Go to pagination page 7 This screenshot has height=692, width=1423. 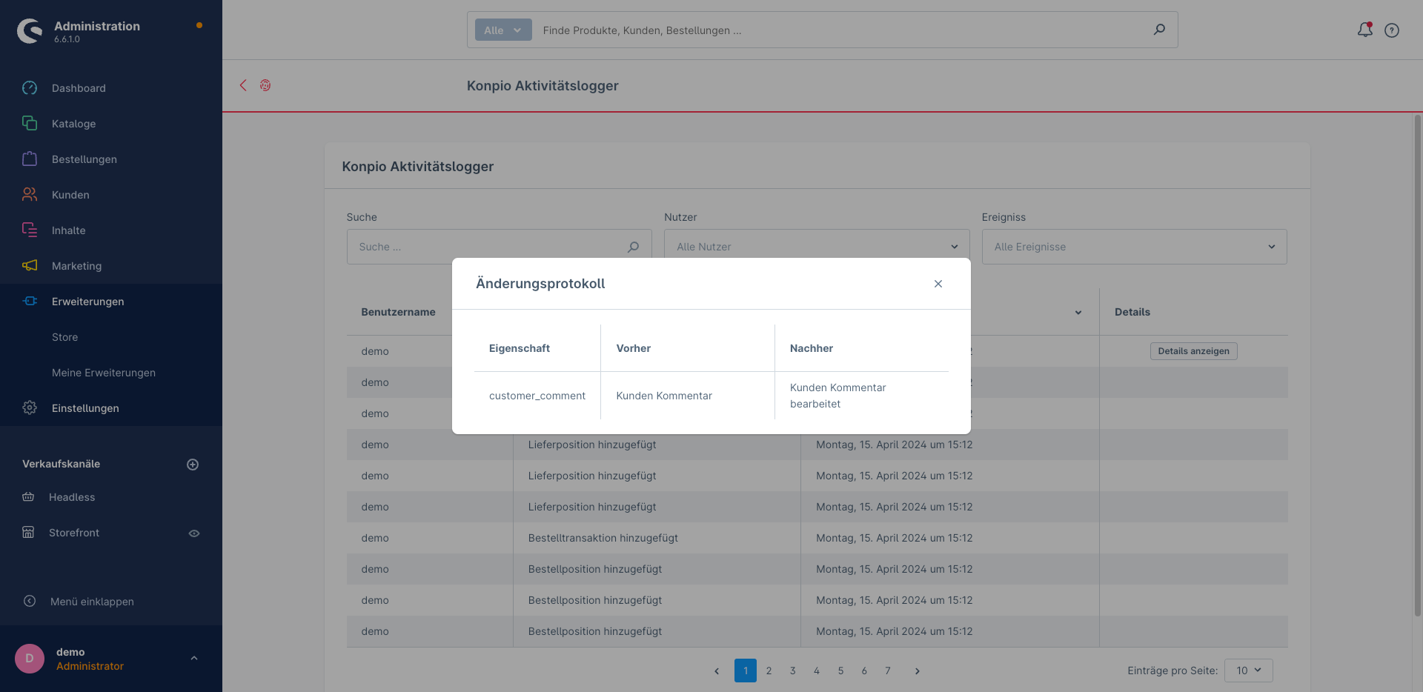coord(888,671)
